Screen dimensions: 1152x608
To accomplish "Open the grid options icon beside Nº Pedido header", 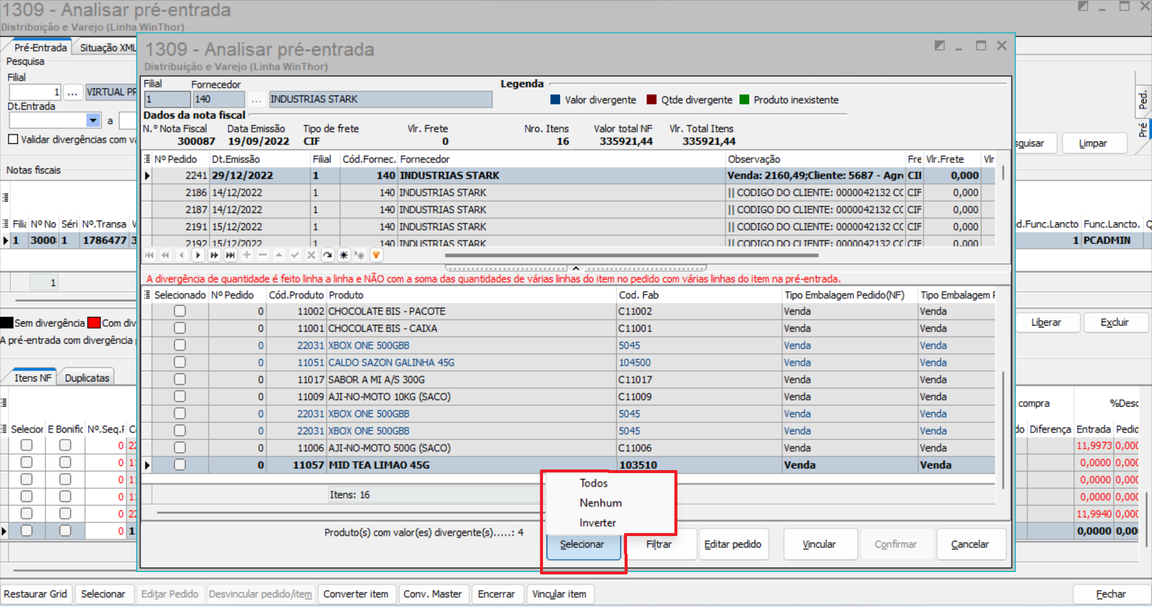I will (x=147, y=159).
